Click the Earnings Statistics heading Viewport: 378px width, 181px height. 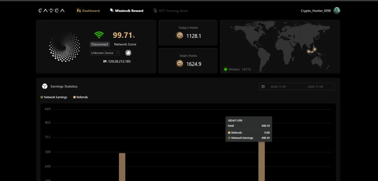pyautogui.click(x=64, y=87)
